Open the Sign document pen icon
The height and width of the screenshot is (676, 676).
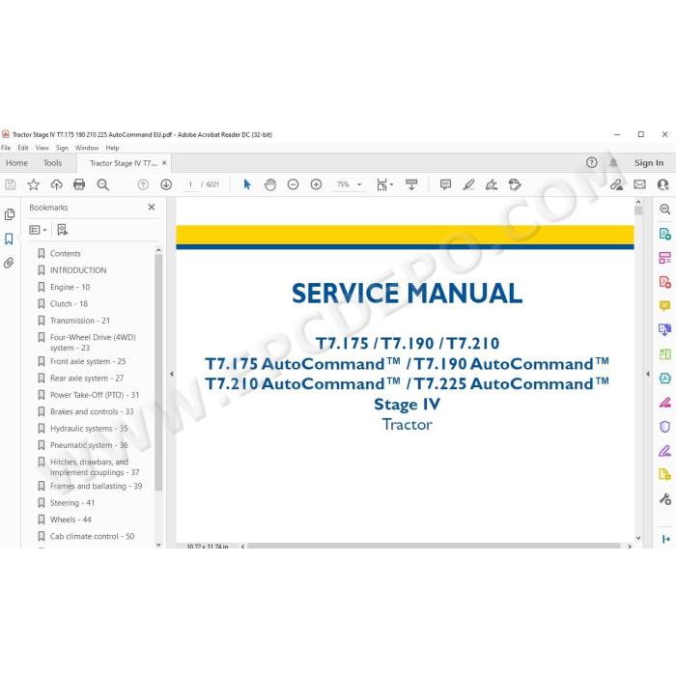492,185
